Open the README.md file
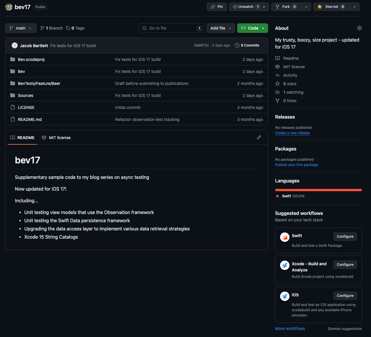This screenshot has width=371, height=337. pyautogui.click(x=30, y=119)
